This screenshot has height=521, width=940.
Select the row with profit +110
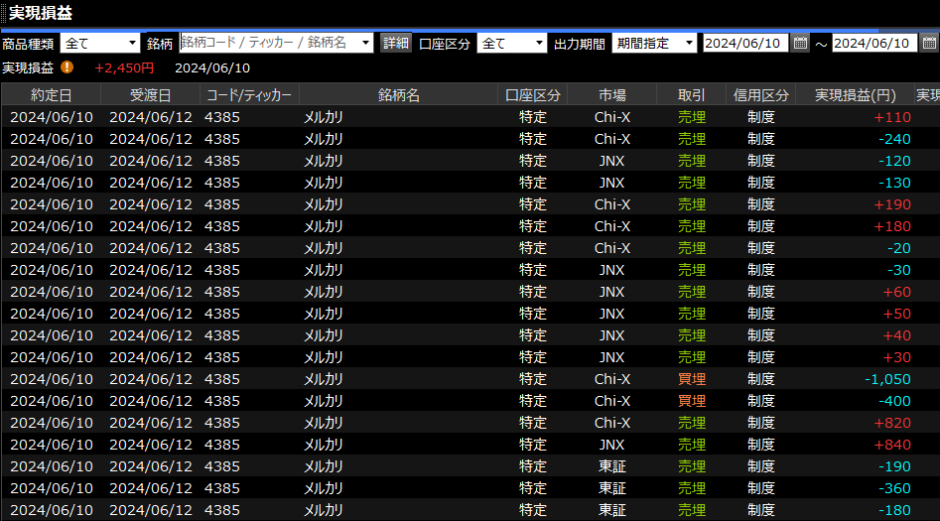(x=470, y=117)
